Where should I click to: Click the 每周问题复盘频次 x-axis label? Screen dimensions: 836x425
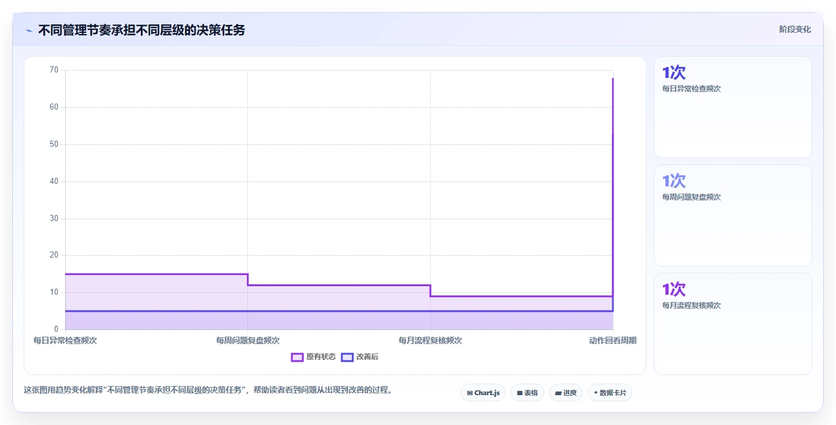(247, 340)
